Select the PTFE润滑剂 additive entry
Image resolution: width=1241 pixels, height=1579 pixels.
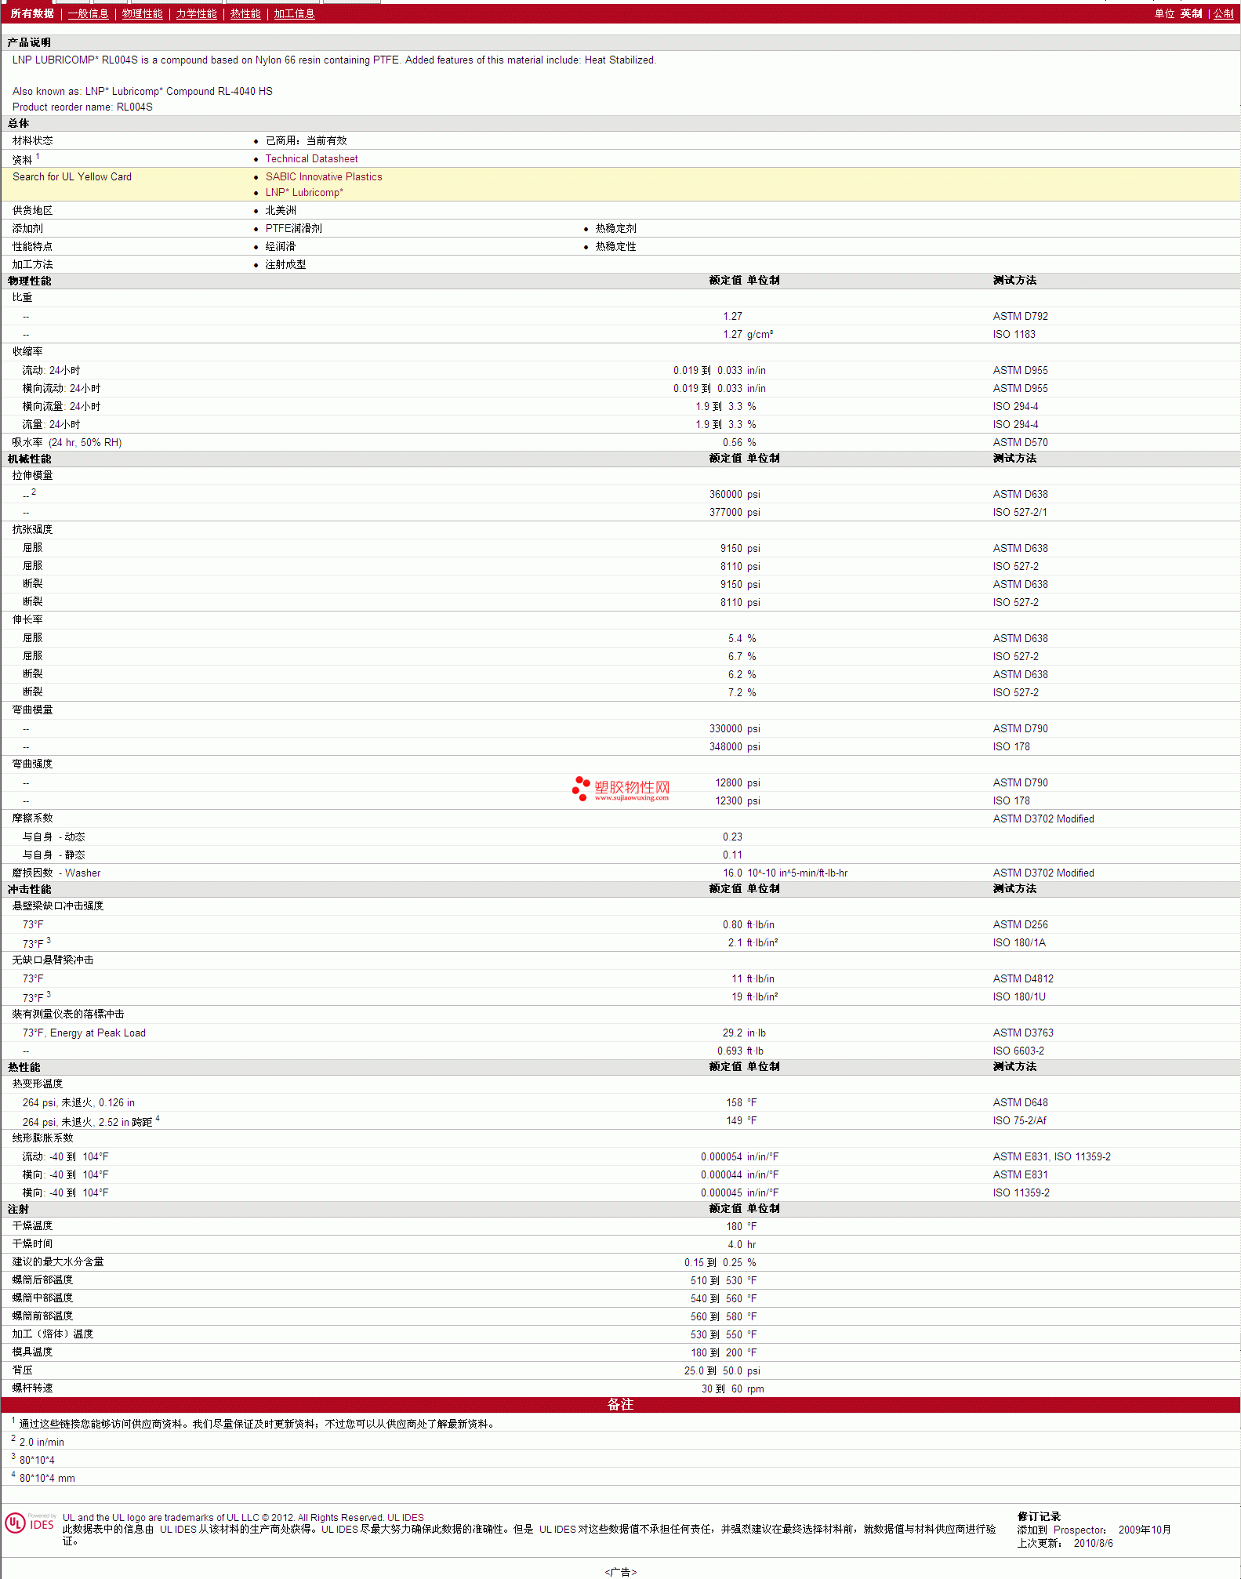click(293, 228)
